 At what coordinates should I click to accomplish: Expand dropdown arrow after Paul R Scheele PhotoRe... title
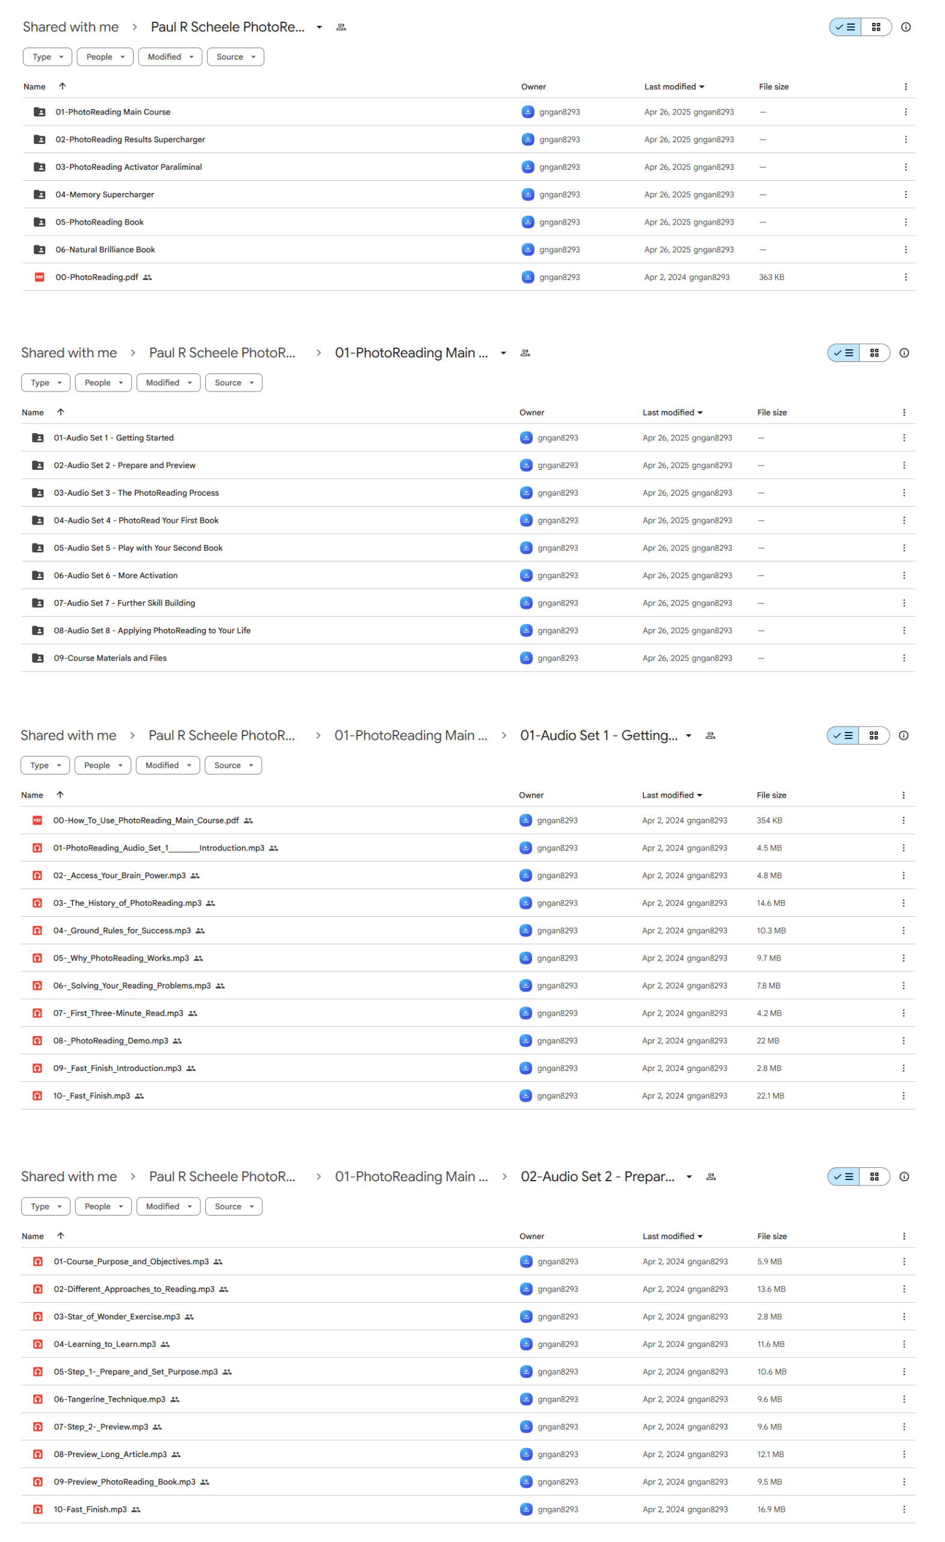[x=319, y=27]
